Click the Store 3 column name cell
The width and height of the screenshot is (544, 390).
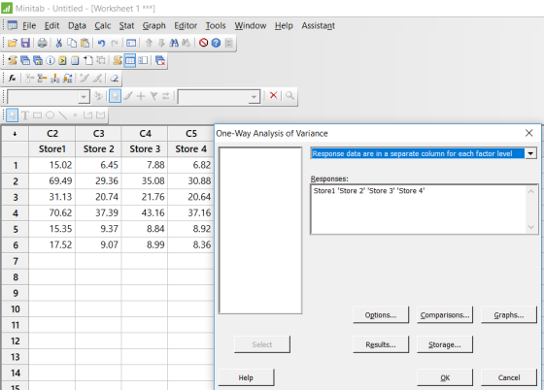point(145,149)
